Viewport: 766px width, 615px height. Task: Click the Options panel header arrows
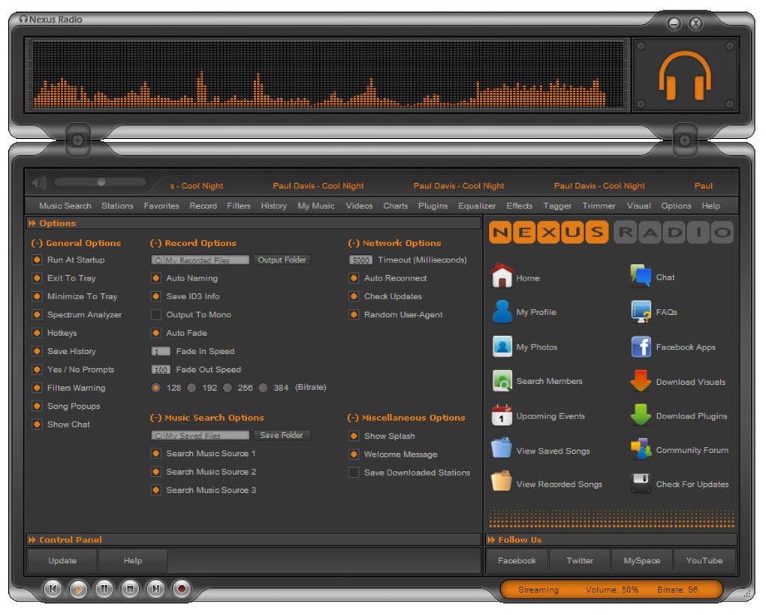tap(32, 223)
